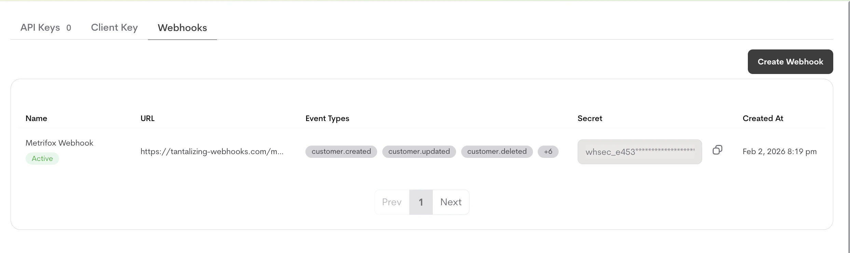Open the truncated tantalizing-webhooks URL
This screenshot has height=253, width=850.
coord(212,152)
